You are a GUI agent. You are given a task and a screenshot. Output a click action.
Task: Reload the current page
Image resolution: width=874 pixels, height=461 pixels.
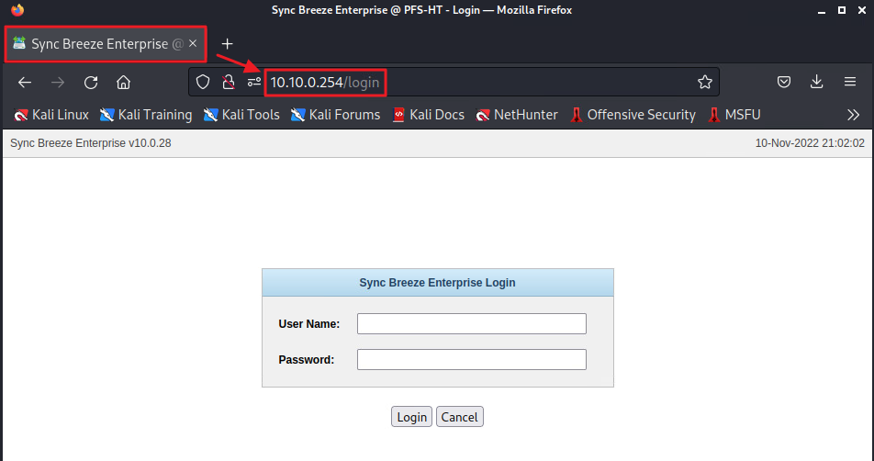coord(91,83)
